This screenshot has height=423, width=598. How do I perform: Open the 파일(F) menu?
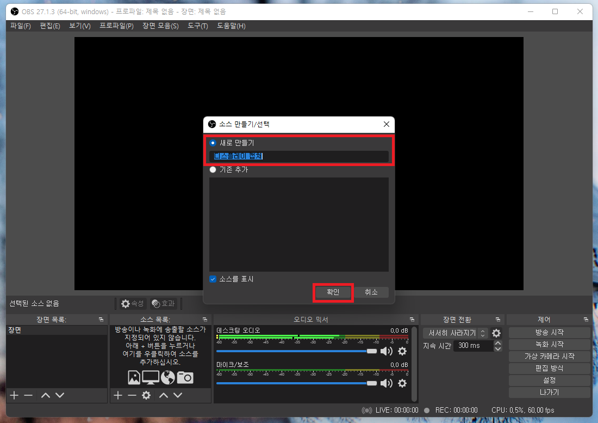point(21,26)
